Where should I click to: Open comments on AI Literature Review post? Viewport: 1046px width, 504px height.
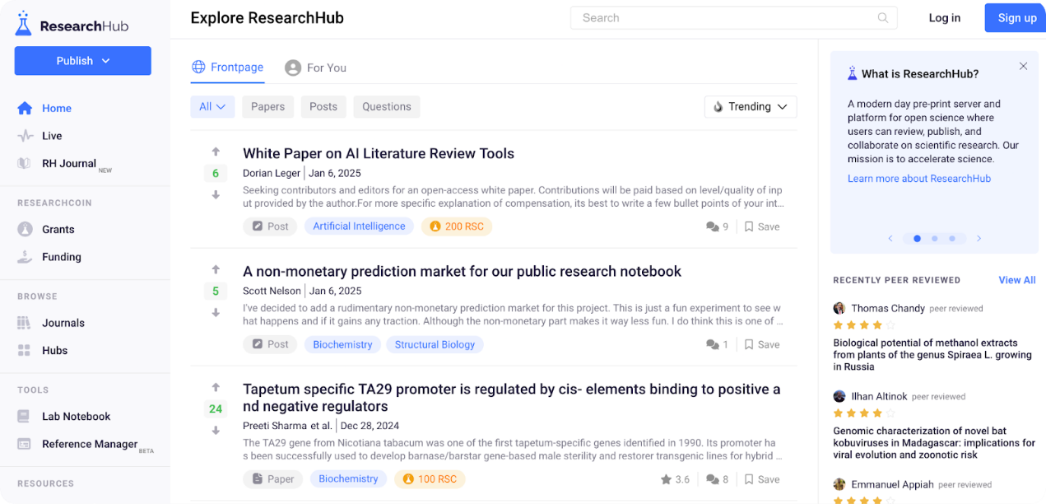point(717,226)
